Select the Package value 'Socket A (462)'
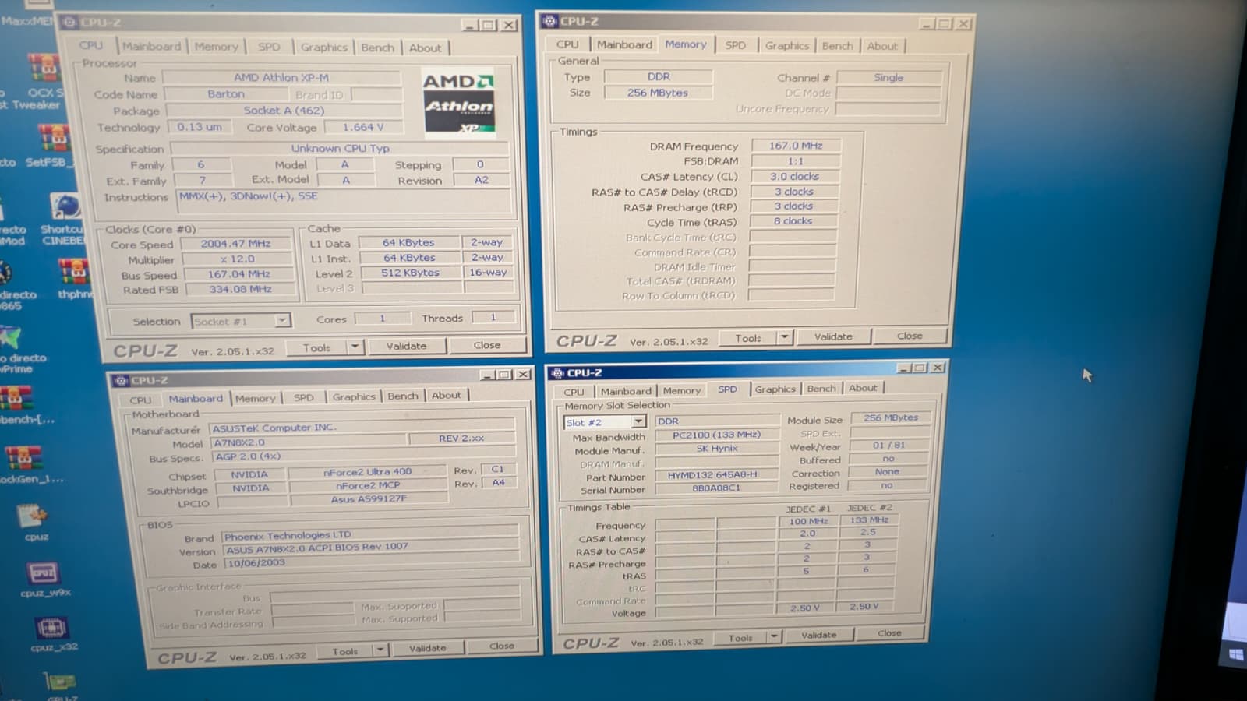The height and width of the screenshot is (701, 1247). [284, 111]
